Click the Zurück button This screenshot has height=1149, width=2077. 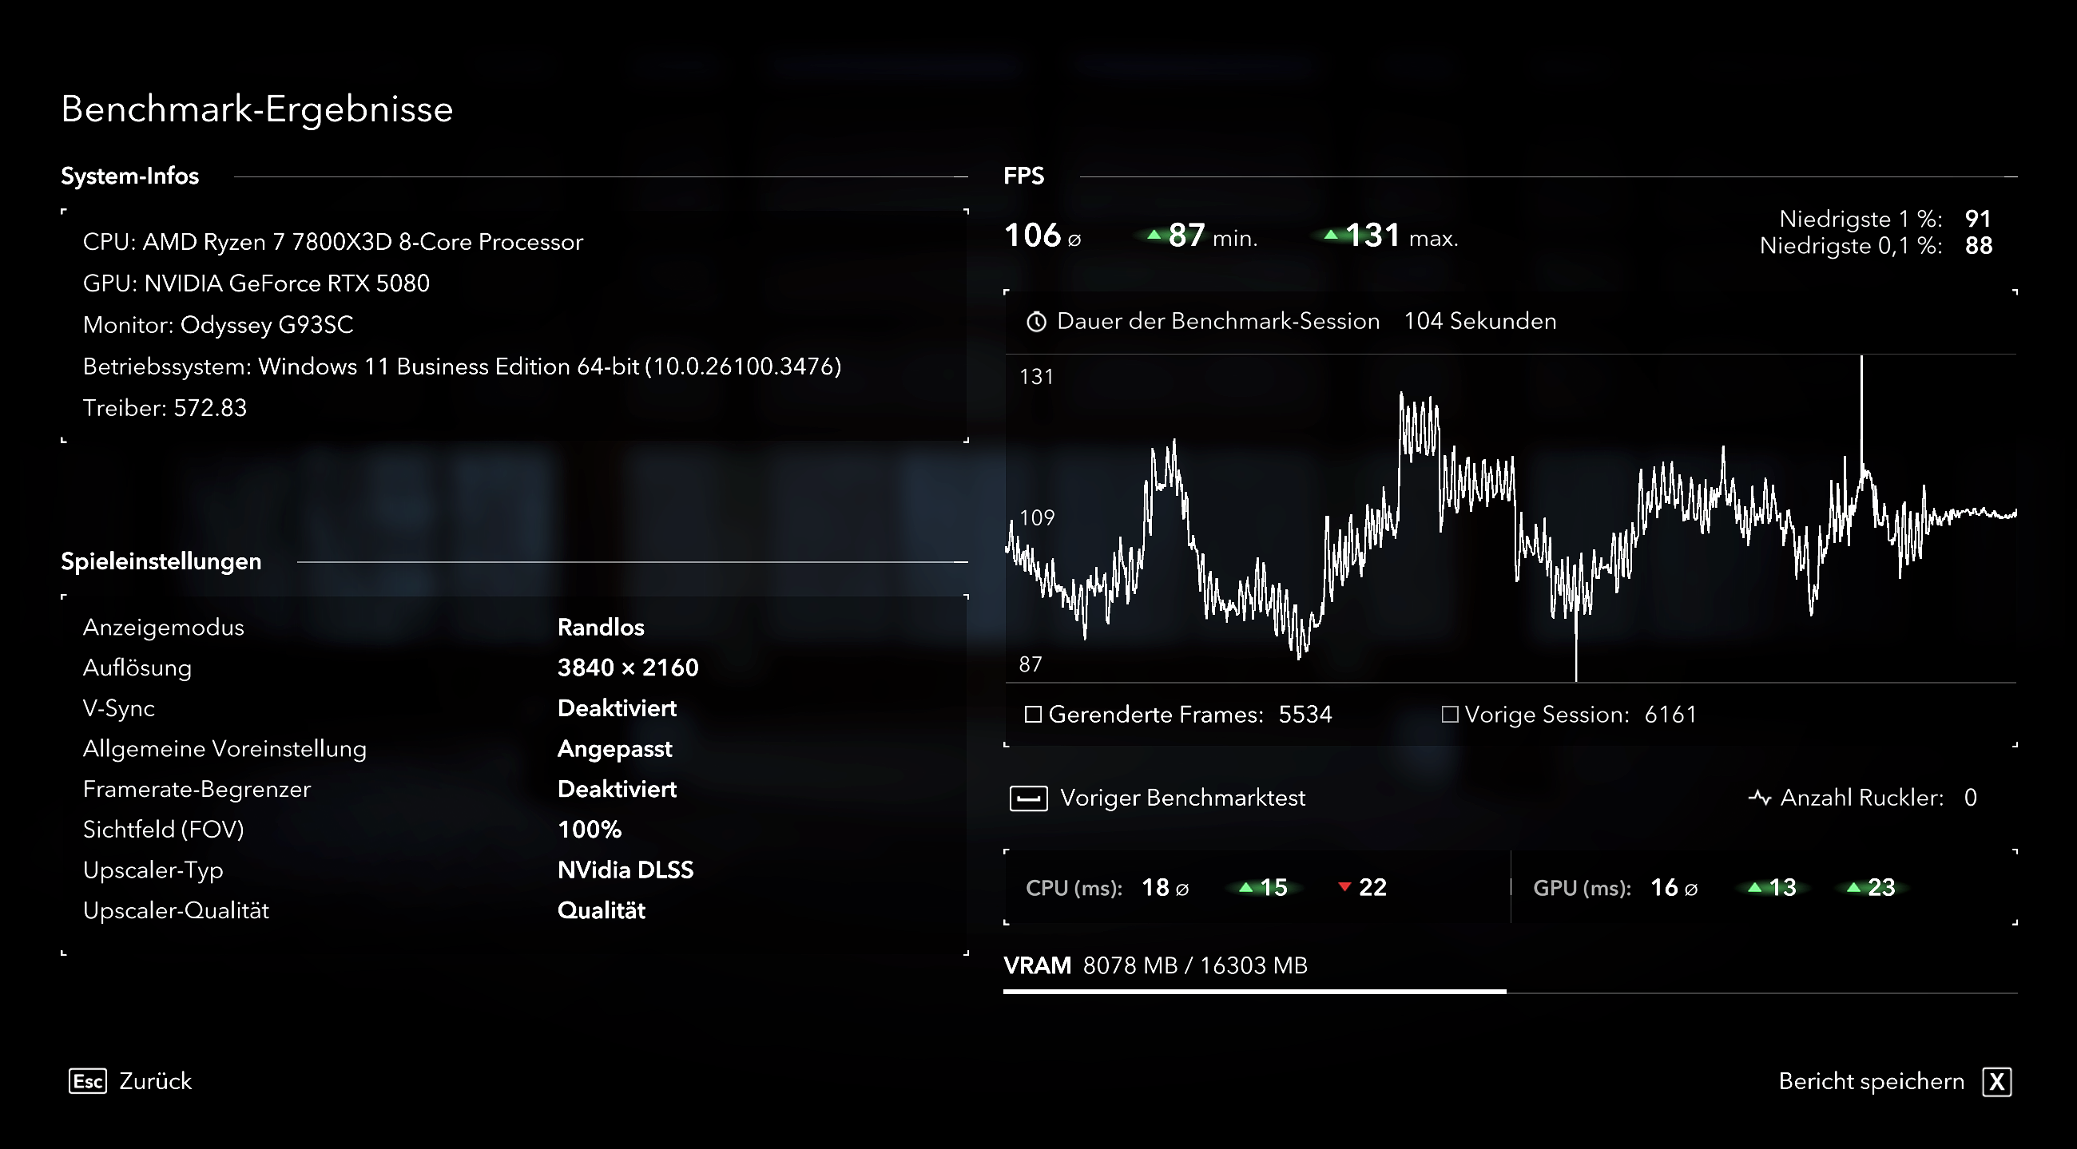pyautogui.click(x=155, y=1080)
